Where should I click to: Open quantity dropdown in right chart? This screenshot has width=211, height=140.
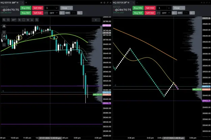(x=169, y=8)
